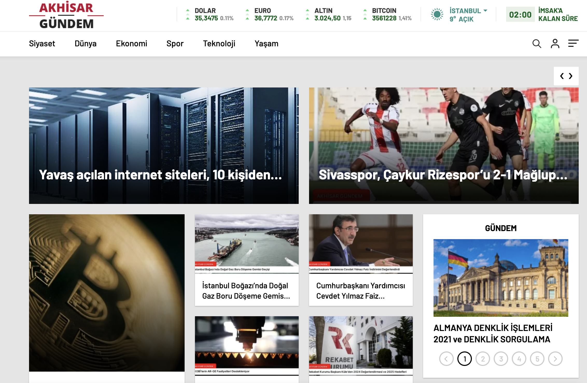Open Yavaş açılan internet siteleri headline
This screenshot has width=587, height=383.
(x=160, y=175)
